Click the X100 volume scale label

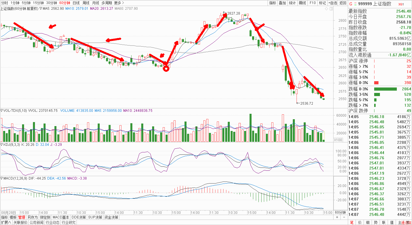(x=338, y=140)
